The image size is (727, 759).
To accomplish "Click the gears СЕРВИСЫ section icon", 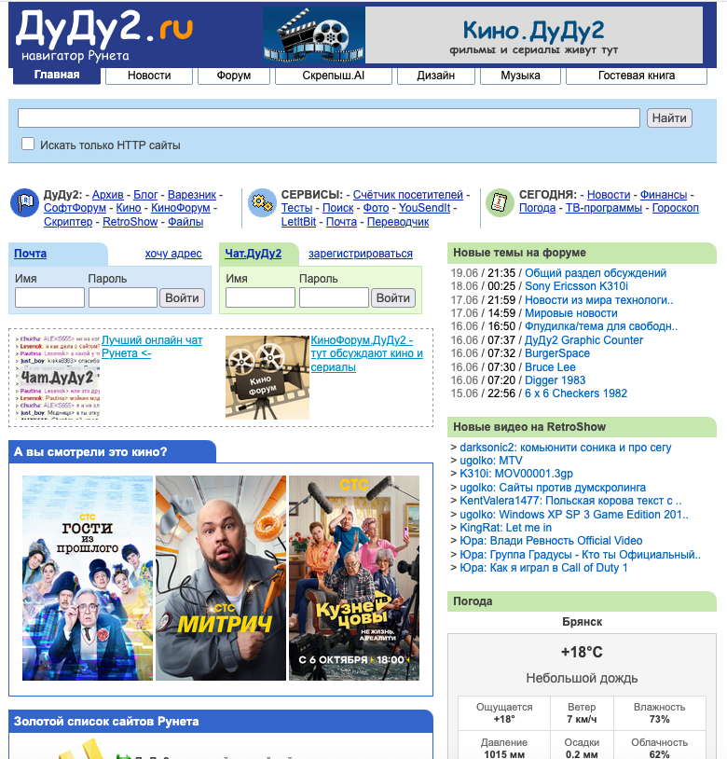I will [x=262, y=202].
